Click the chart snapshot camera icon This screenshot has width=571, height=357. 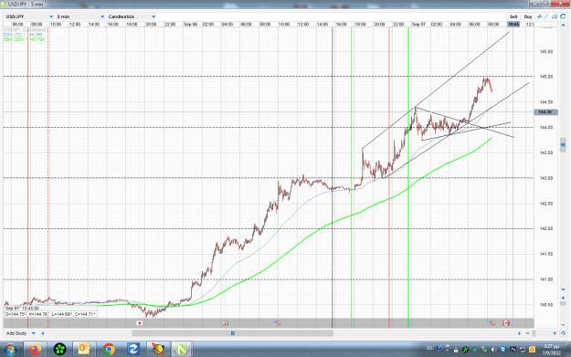coord(555,16)
